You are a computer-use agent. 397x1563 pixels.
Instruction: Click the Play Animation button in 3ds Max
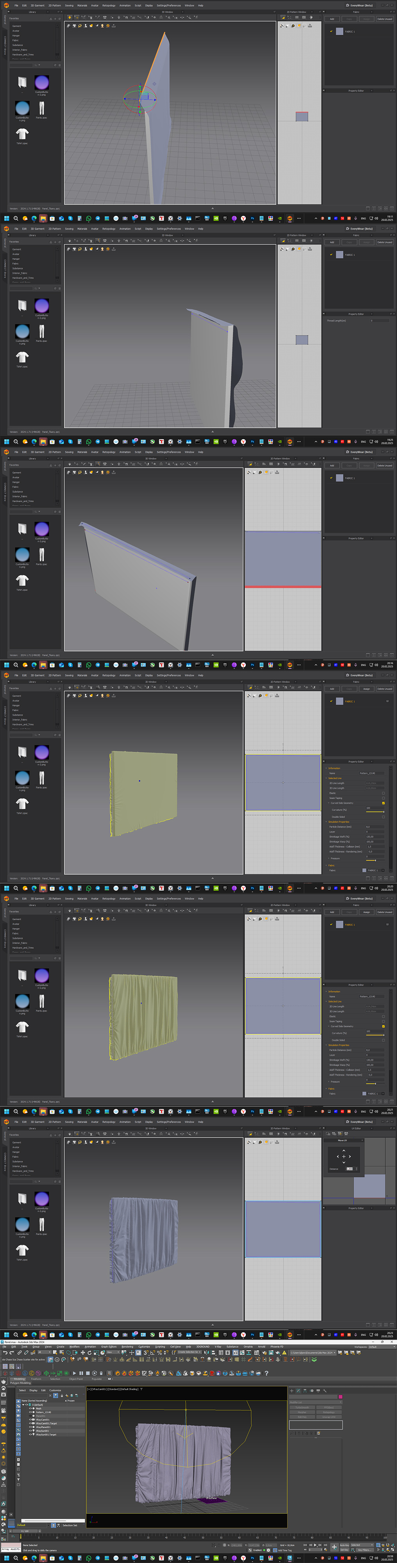click(315, 1545)
